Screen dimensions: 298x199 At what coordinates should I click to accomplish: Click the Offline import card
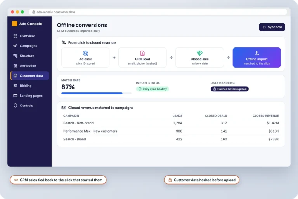[256, 58]
